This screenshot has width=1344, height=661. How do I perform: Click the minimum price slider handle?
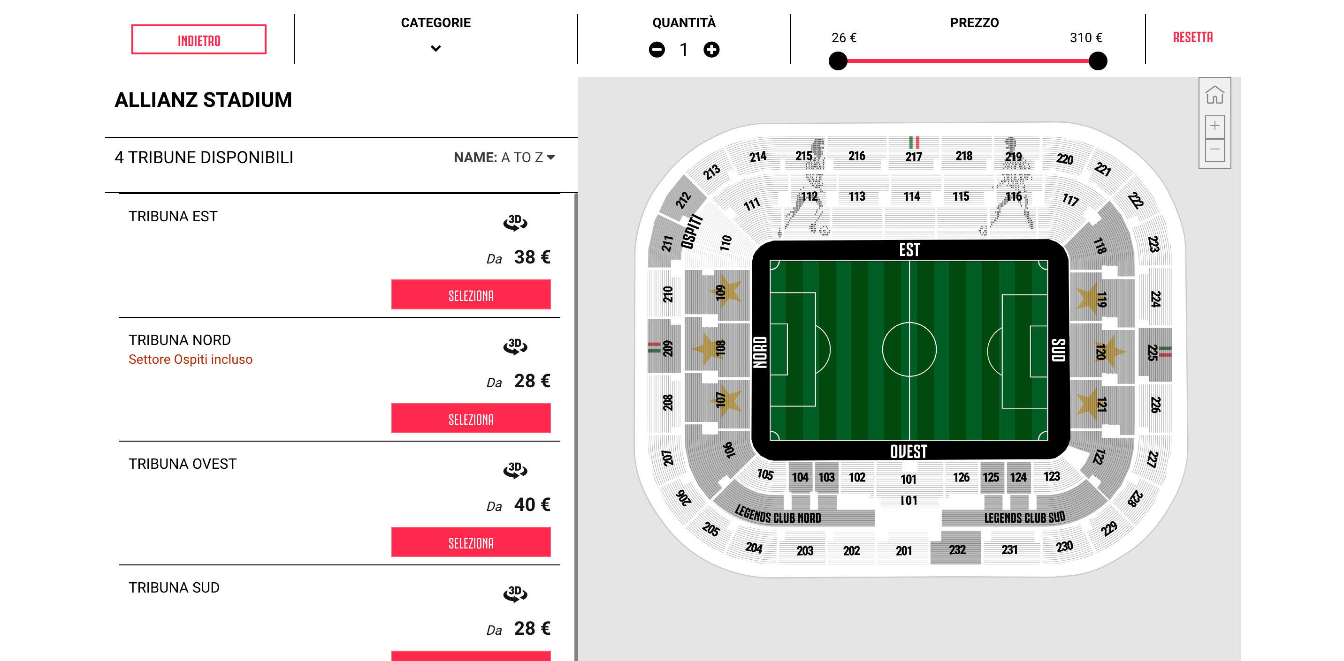[838, 61]
